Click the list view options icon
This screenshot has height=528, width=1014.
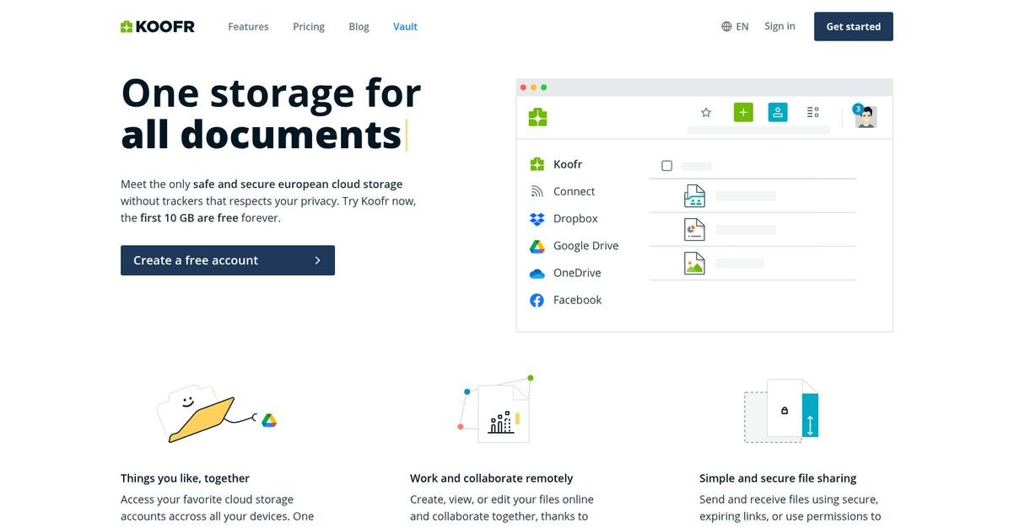[x=813, y=112]
